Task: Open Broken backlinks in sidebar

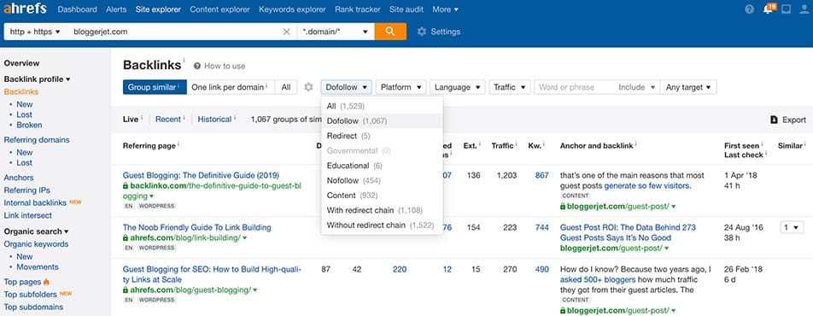Action: pos(29,125)
